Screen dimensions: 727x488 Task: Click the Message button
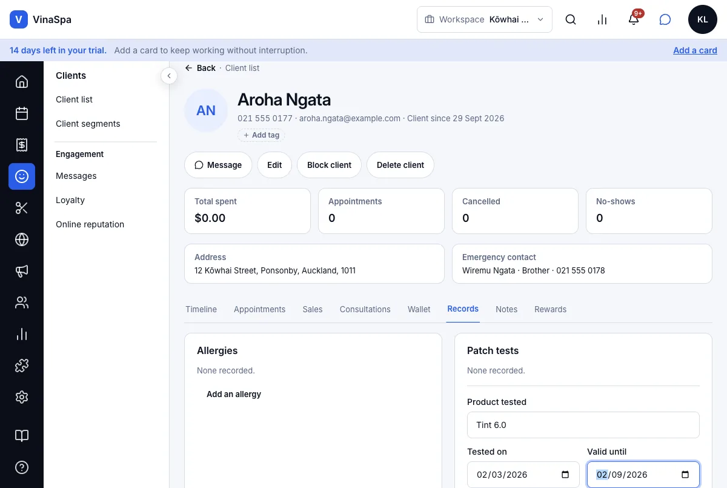click(218, 165)
